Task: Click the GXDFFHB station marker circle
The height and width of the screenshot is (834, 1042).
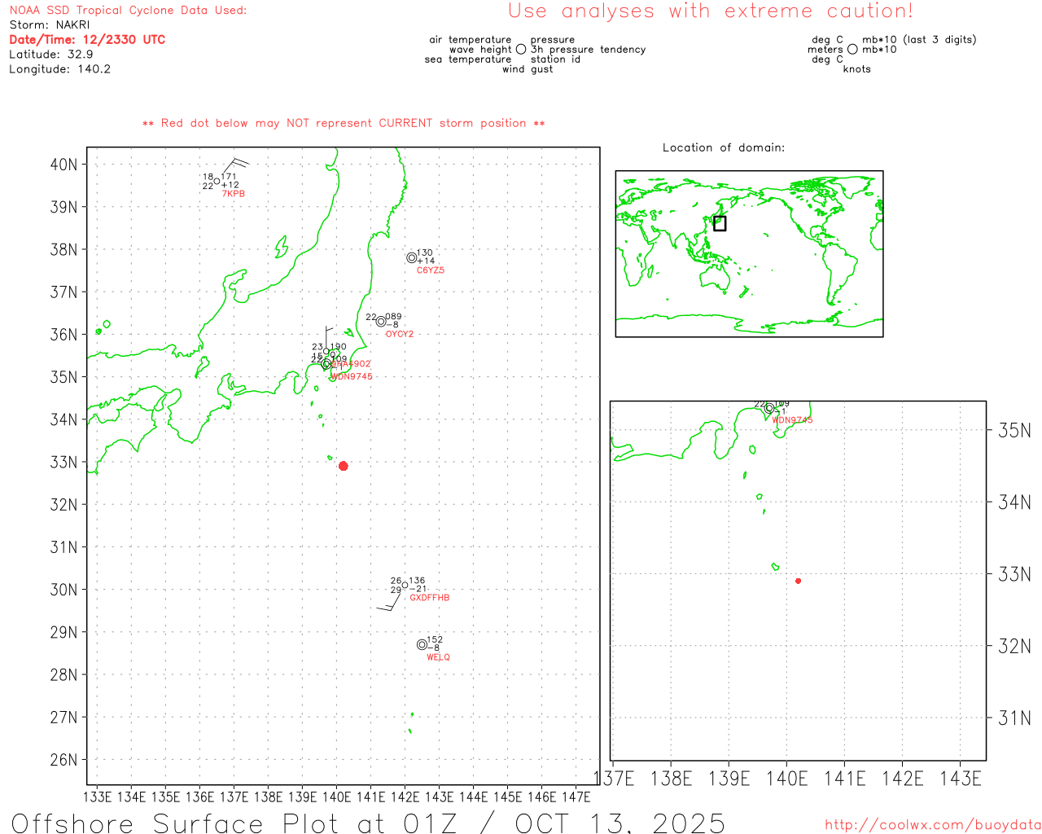Action: 405,585
